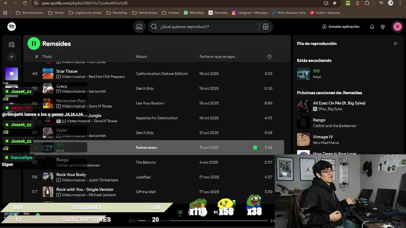
Task: Expand the Administración bookmark folder
Action: pos(29,13)
